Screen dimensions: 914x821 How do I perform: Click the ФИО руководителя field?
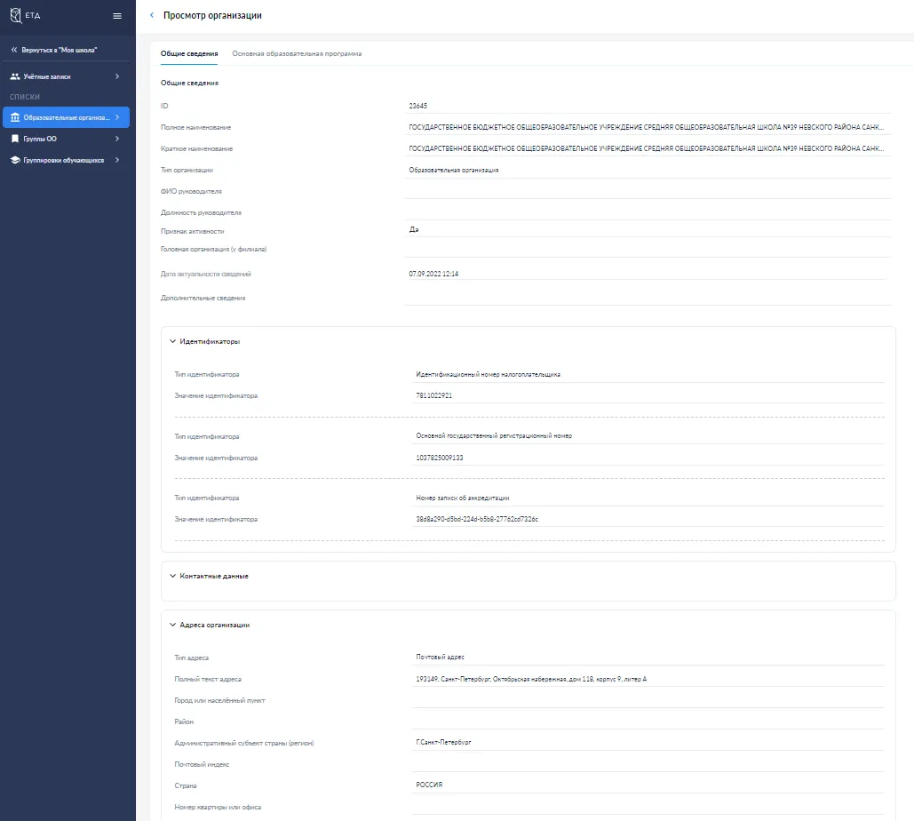tap(647, 191)
